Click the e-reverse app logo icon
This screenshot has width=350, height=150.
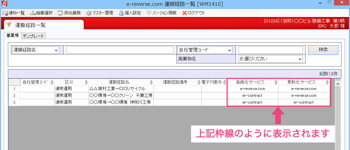tap(4, 4)
